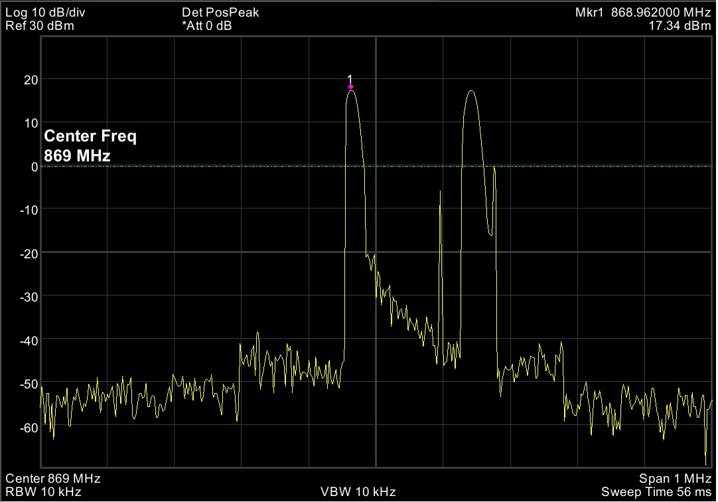Click the Center Freq 869 MHz overlay text
Viewport: 718px width, 502px height.
point(90,146)
